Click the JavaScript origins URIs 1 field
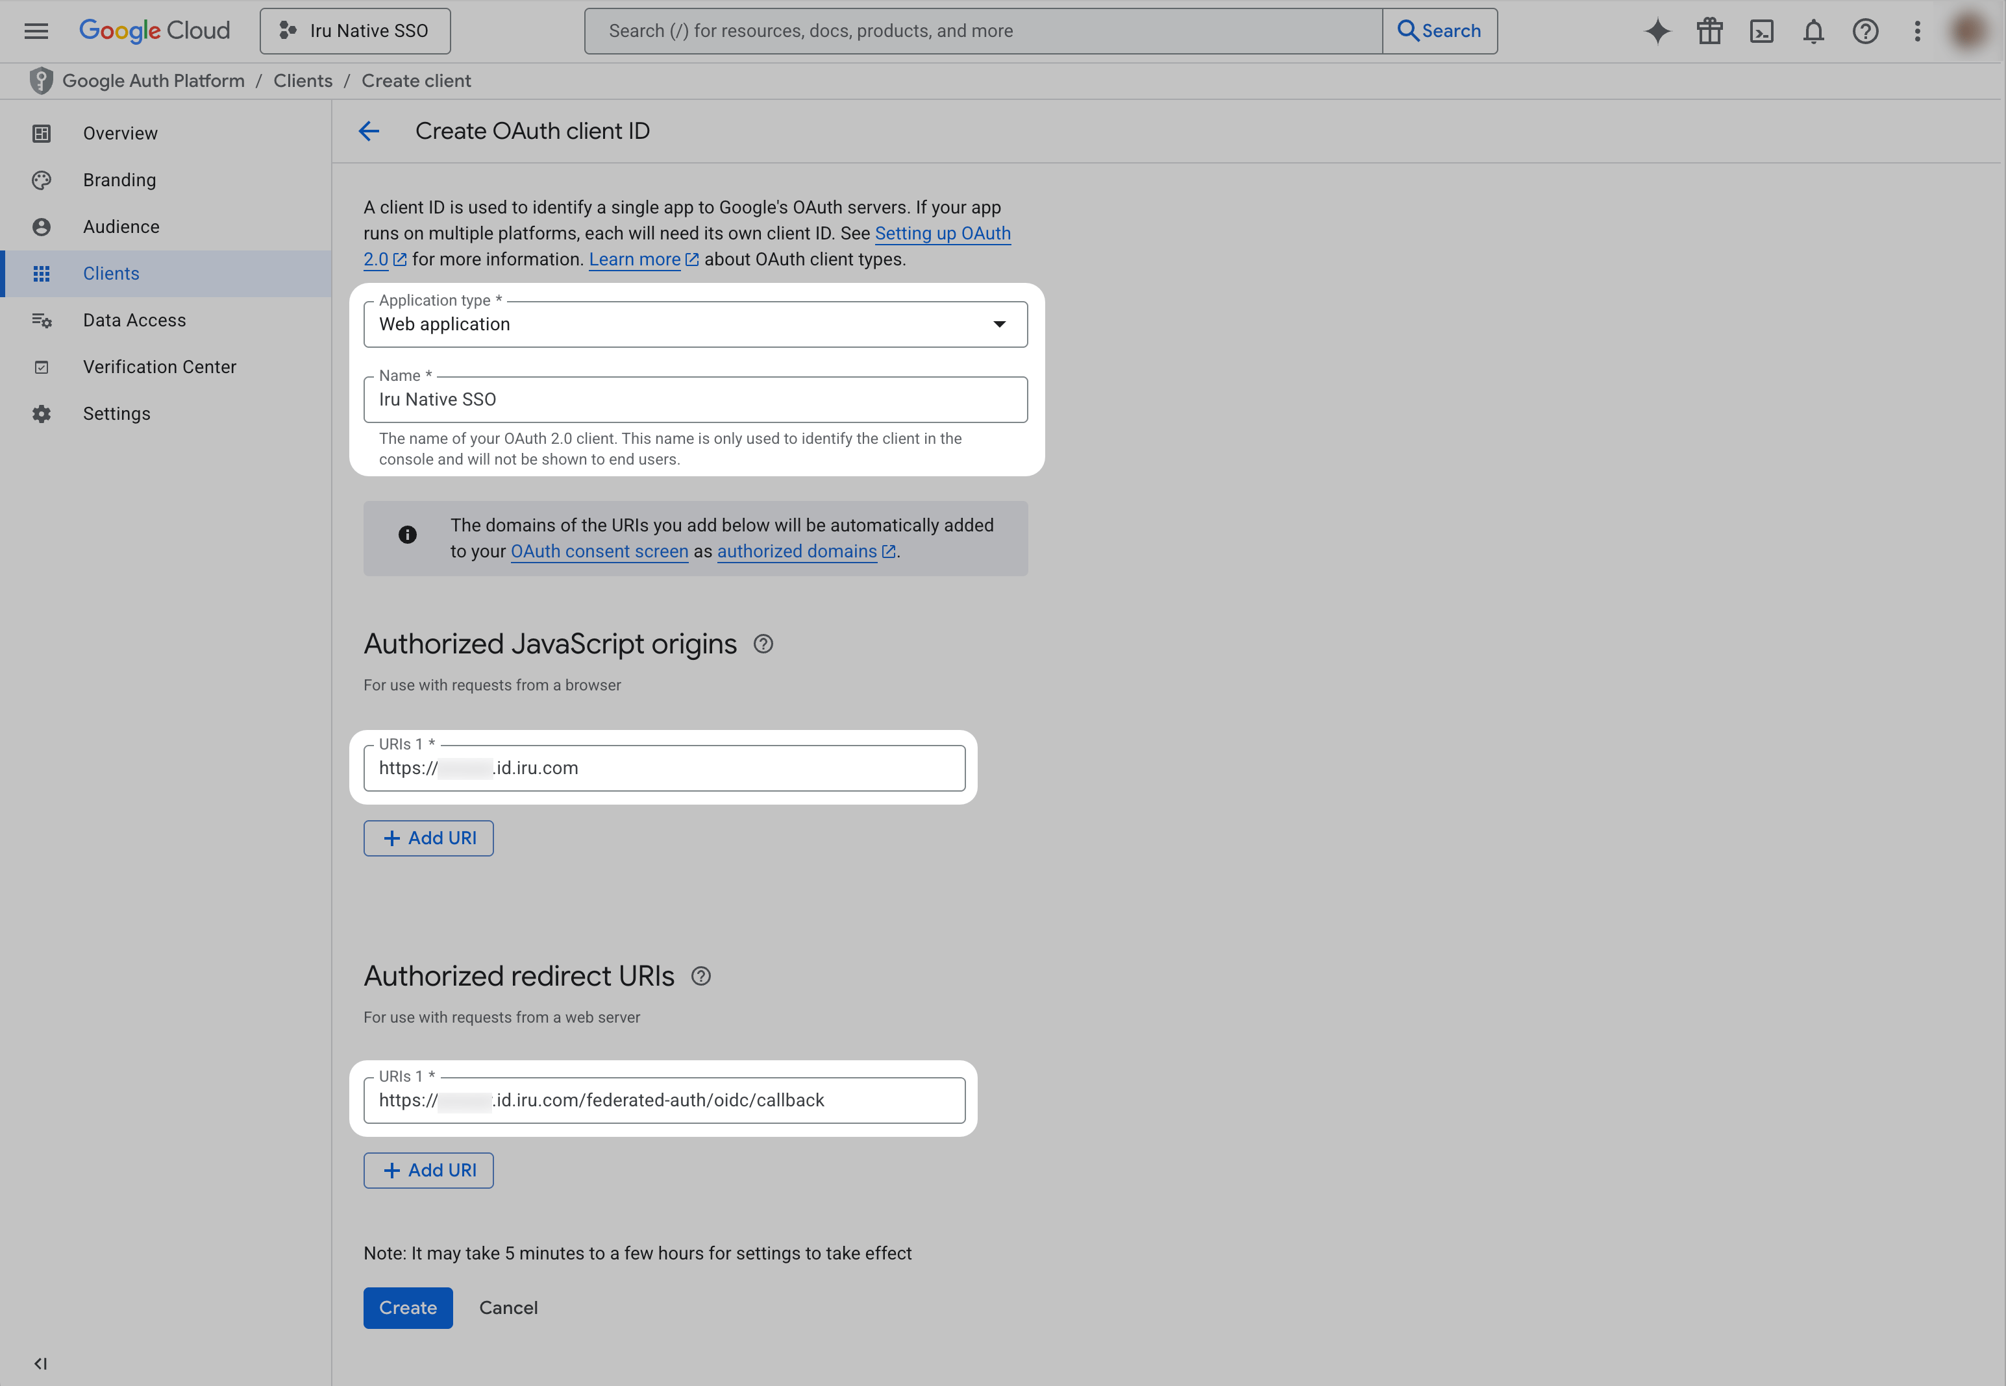 (663, 768)
